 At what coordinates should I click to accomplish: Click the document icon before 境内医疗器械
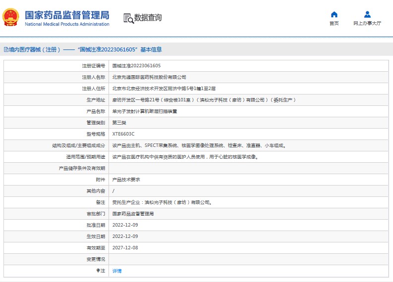point(6,49)
